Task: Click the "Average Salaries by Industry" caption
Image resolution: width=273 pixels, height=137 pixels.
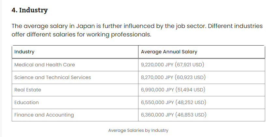Action: point(138,130)
